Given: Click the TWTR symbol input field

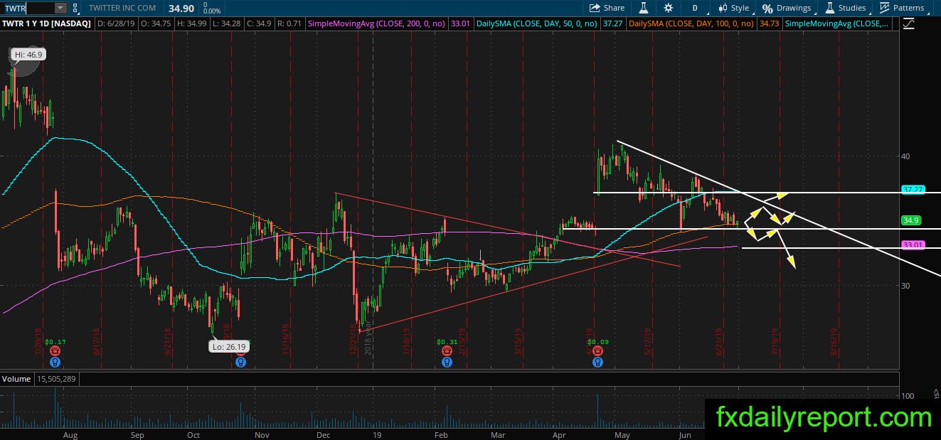Looking at the screenshot, I should tap(28, 8).
